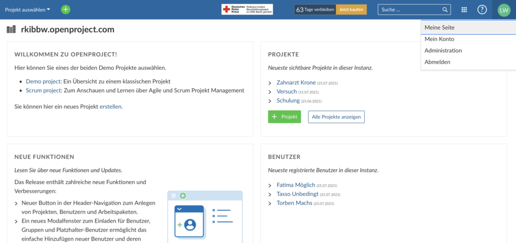Open user Tasso Unbedingt
The image size is (516, 243).
tap(297, 194)
